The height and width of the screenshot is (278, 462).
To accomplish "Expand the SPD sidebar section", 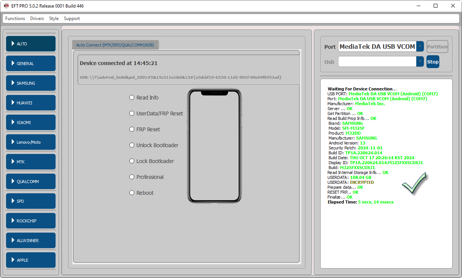I will (x=31, y=201).
